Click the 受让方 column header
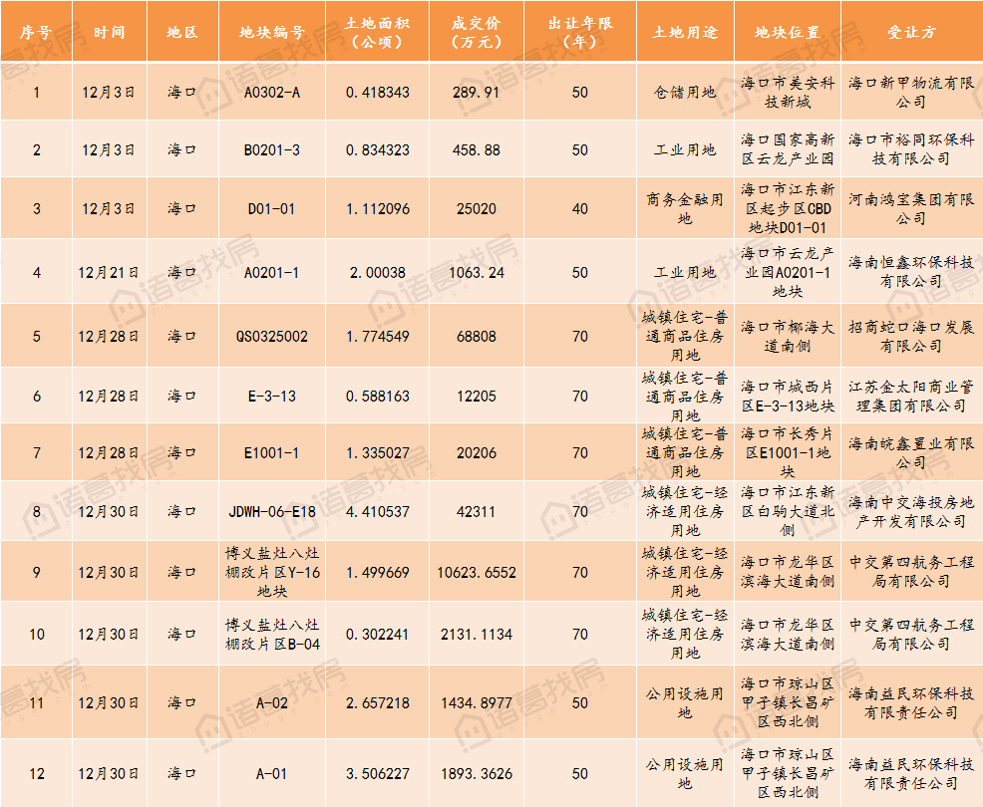The width and height of the screenshot is (983, 807). tap(911, 32)
